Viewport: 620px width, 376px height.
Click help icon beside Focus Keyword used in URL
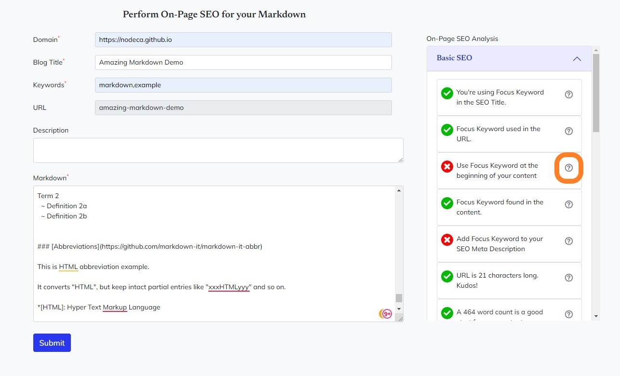[568, 131]
